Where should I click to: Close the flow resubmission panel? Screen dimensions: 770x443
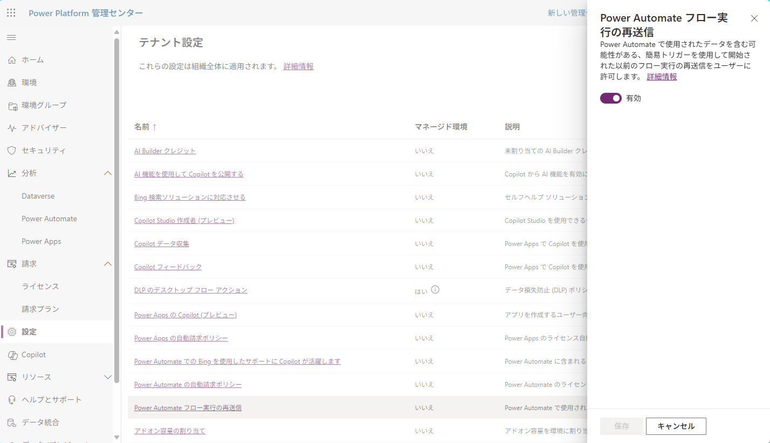point(754,18)
